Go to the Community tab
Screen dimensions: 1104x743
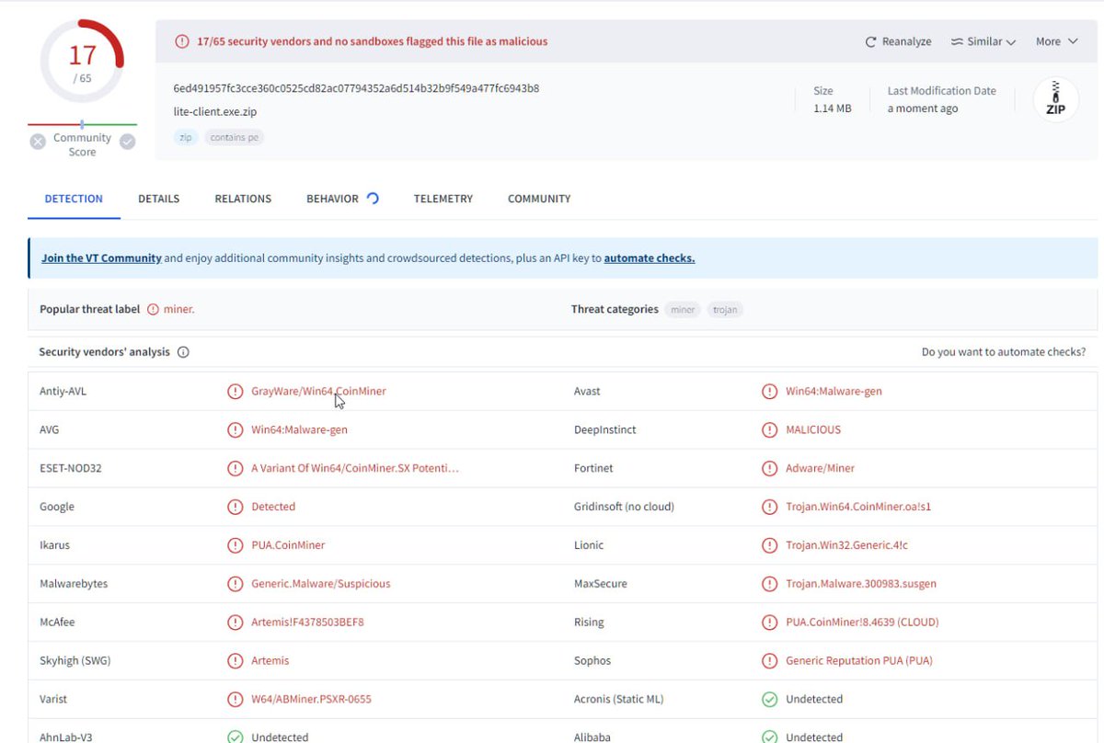coord(539,199)
